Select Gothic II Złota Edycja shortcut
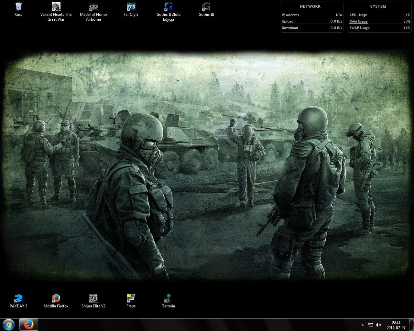 [x=169, y=12]
